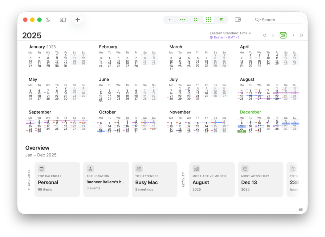Select the blue-highlighted December 15 date
The width and height of the screenshot is (325, 237).
click(x=242, y=126)
